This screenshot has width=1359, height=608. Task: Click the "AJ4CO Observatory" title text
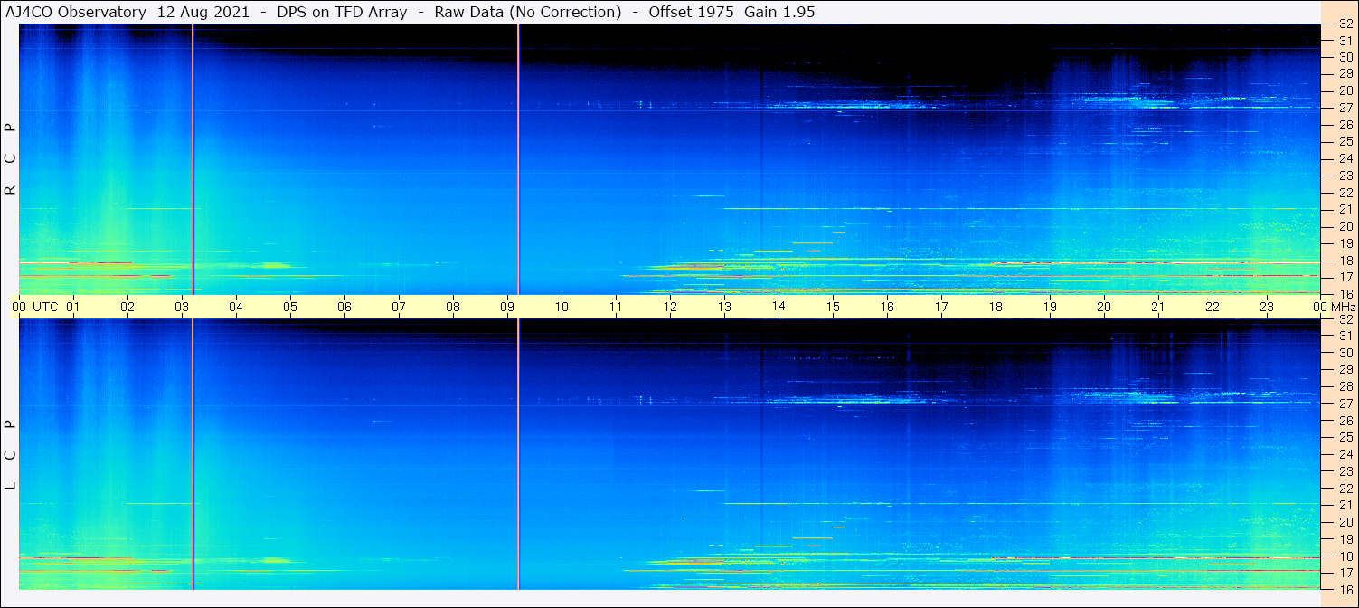point(76,13)
